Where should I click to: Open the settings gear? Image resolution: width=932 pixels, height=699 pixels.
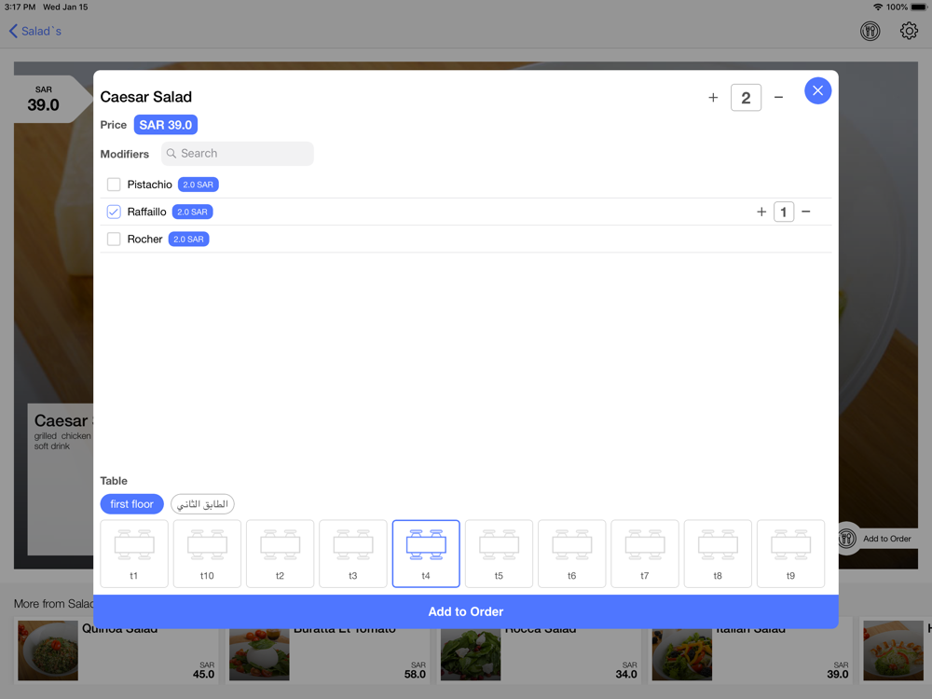[909, 31]
